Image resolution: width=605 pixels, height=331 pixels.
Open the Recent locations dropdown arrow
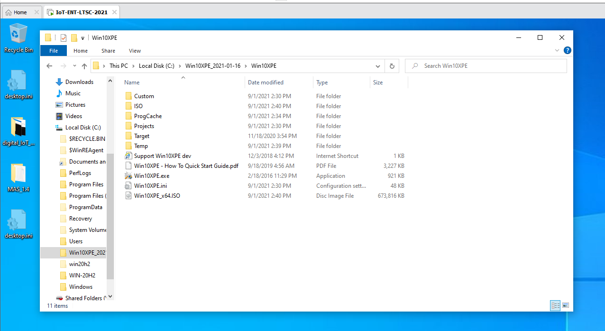pos(74,66)
